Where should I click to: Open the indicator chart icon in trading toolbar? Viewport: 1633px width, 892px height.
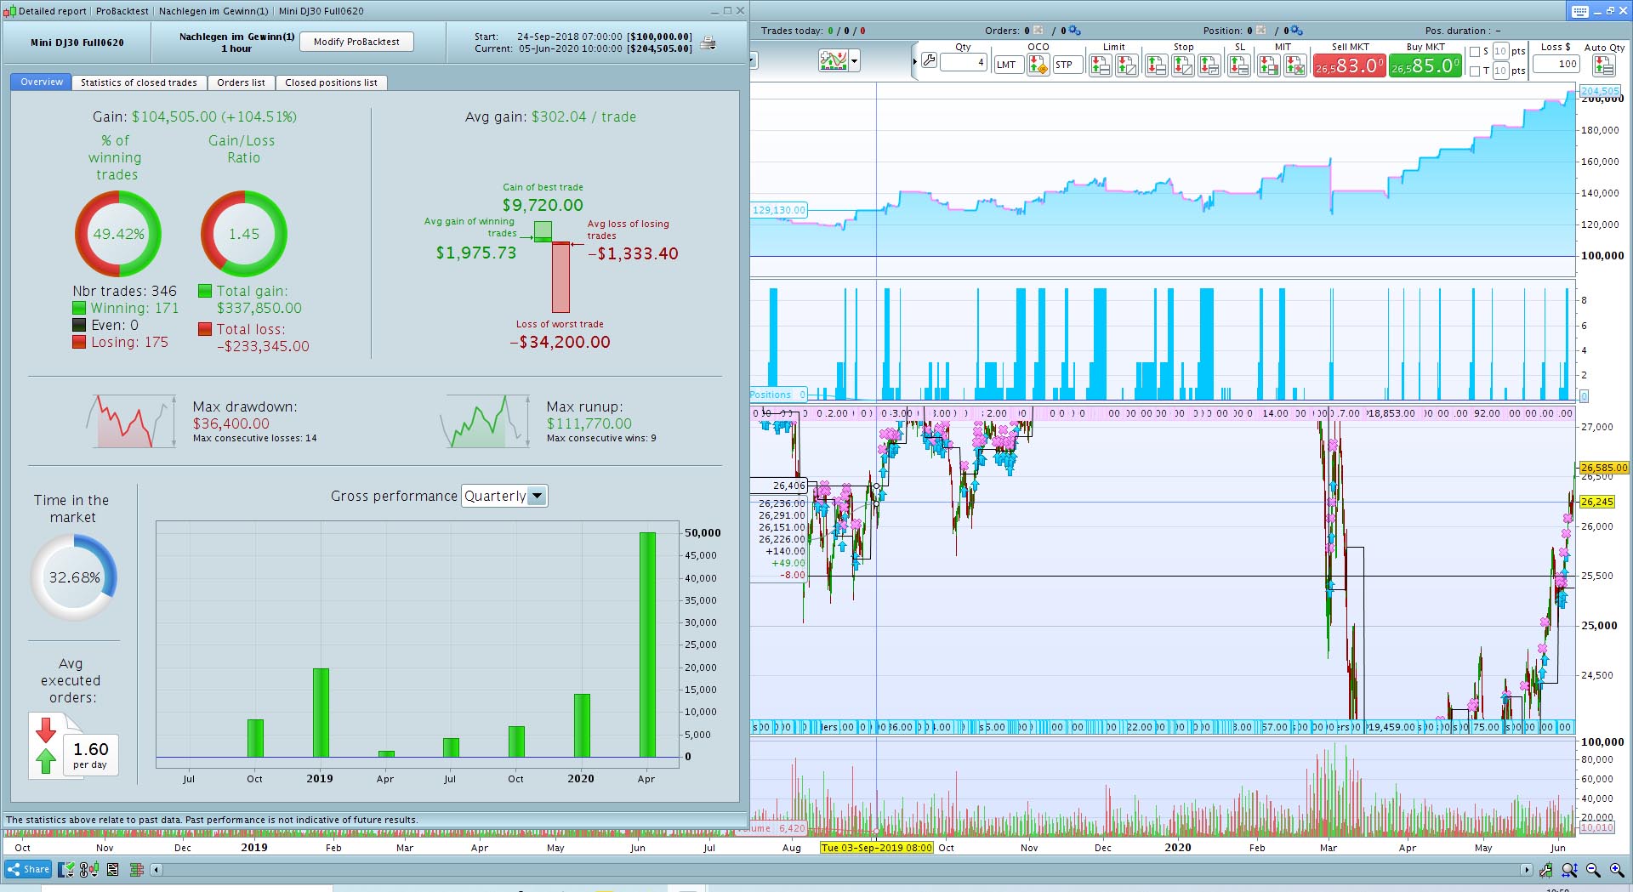834,60
